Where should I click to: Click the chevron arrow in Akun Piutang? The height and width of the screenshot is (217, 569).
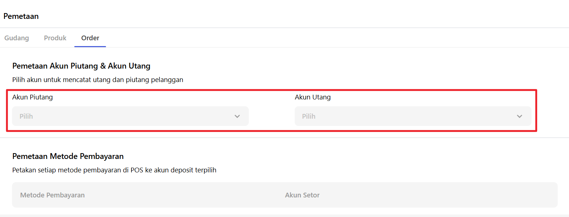(237, 116)
